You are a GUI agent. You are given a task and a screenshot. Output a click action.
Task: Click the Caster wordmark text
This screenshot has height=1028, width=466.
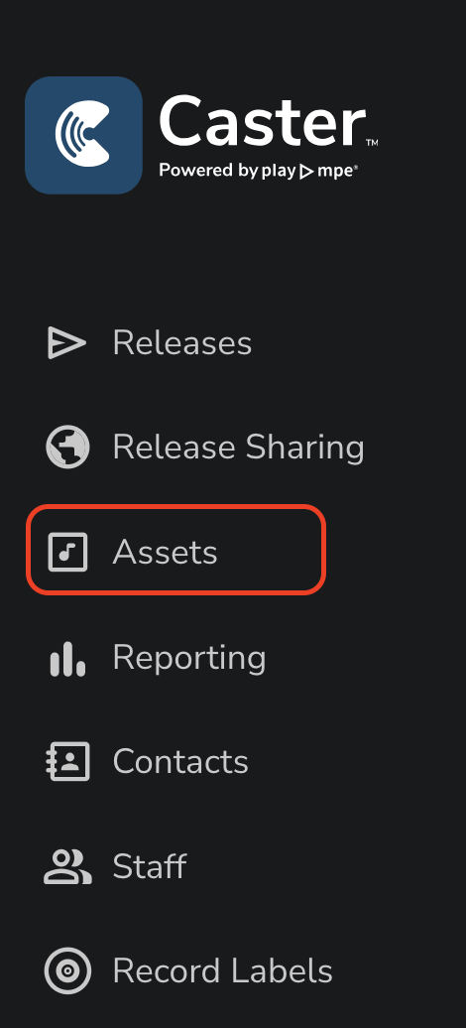click(x=262, y=121)
